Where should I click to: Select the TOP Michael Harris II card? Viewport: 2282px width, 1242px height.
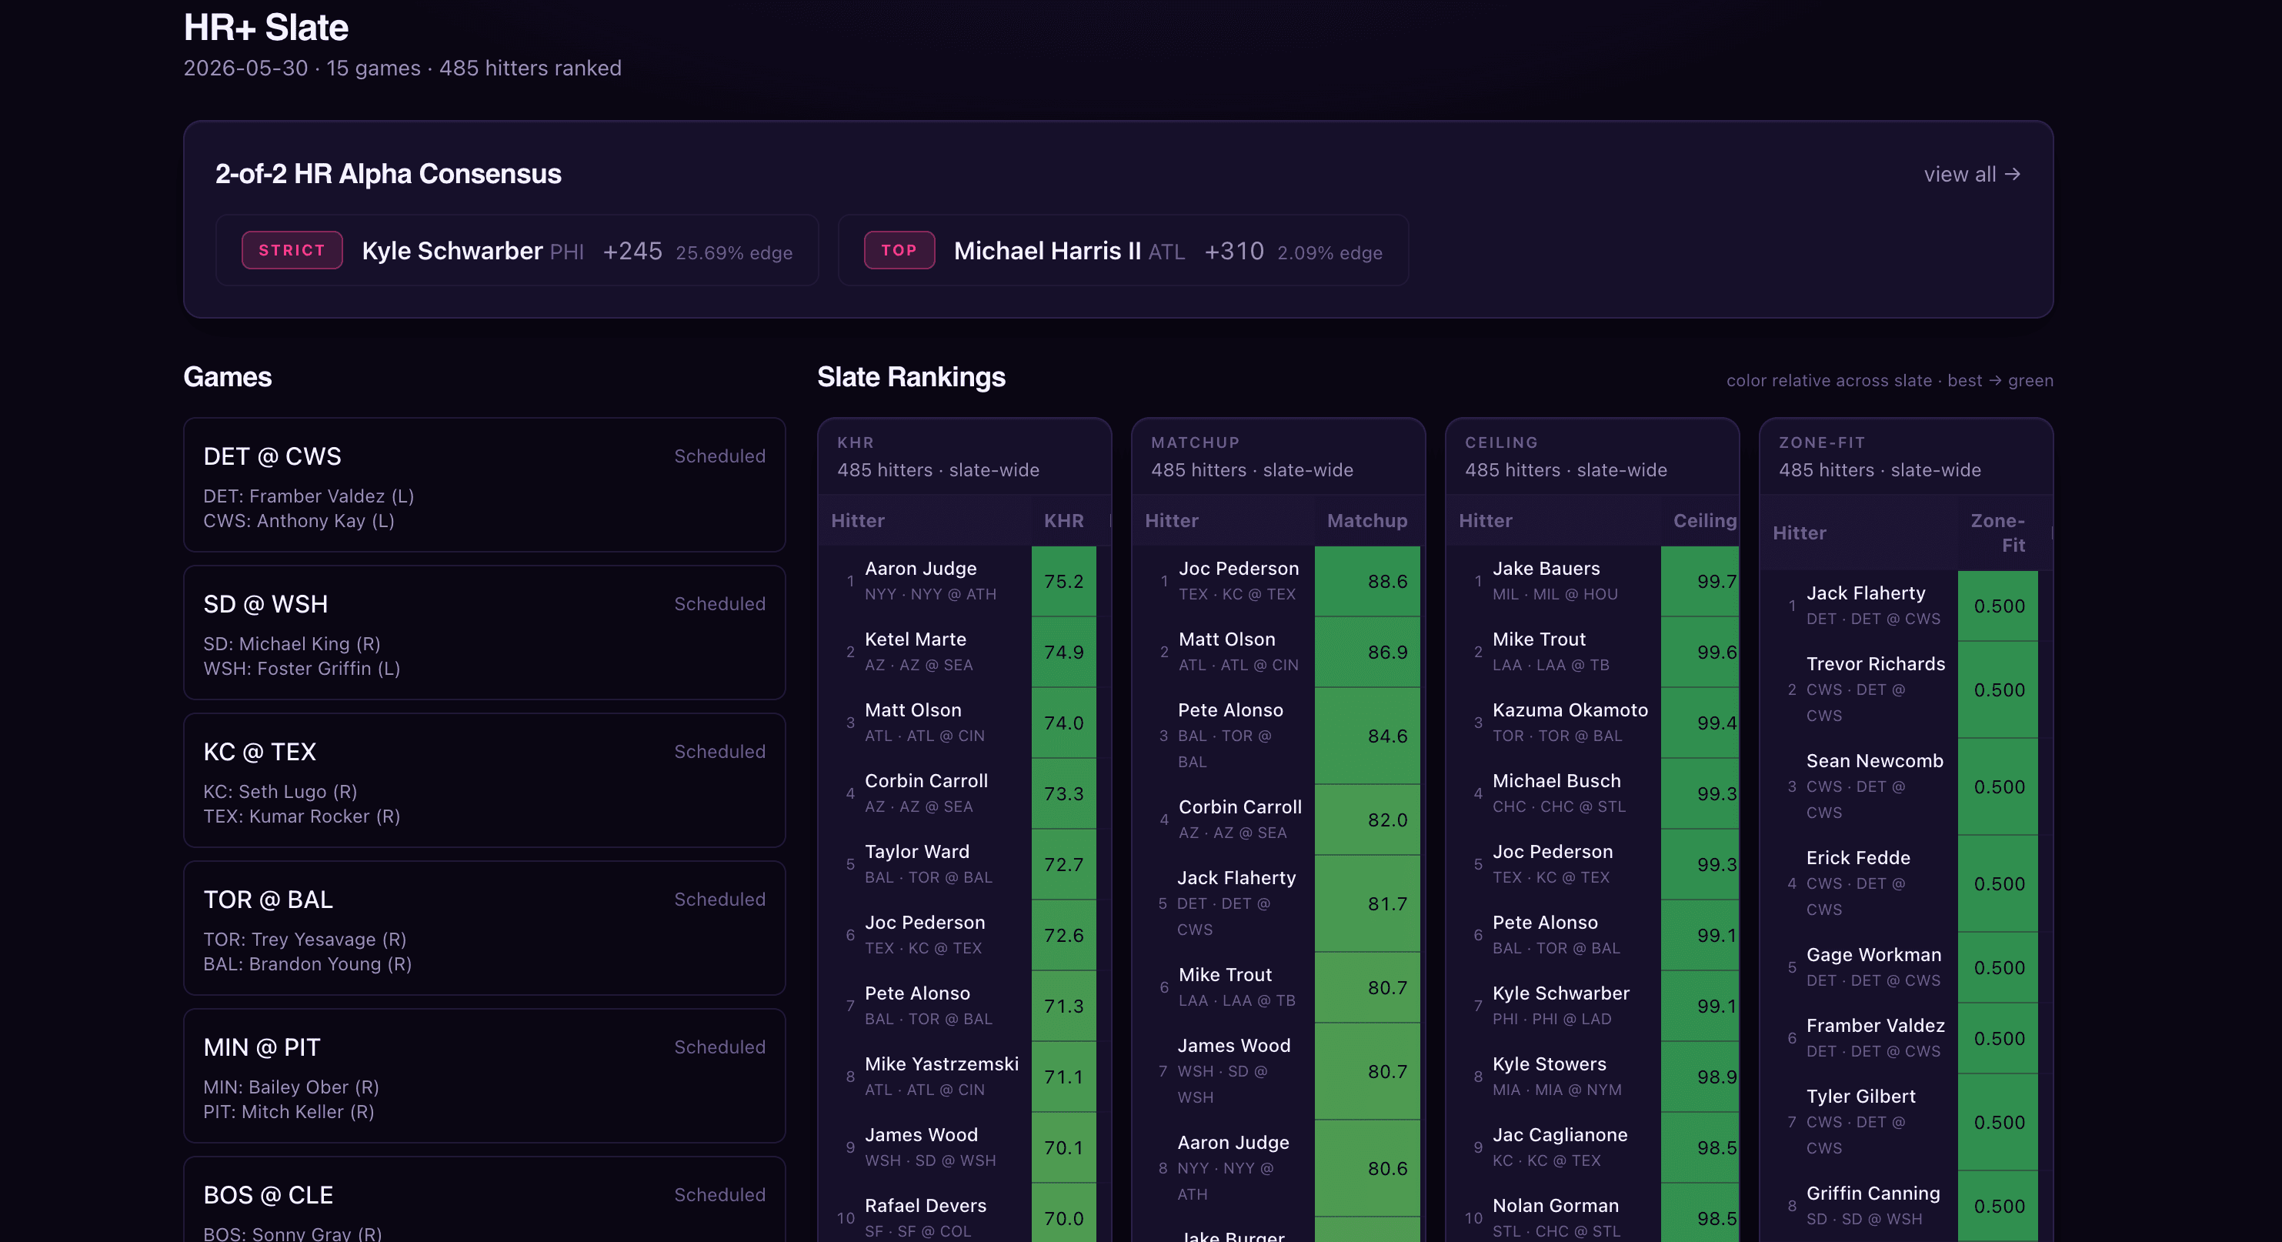(x=1123, y=251)
